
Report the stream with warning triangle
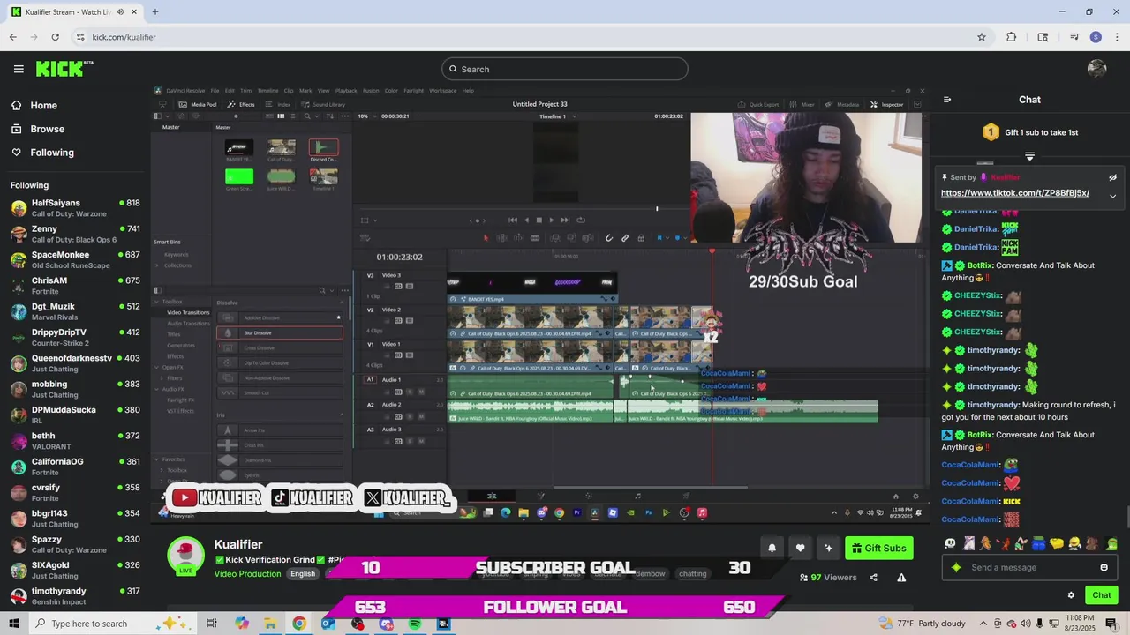pyautogui.click(x=901, y=578)
